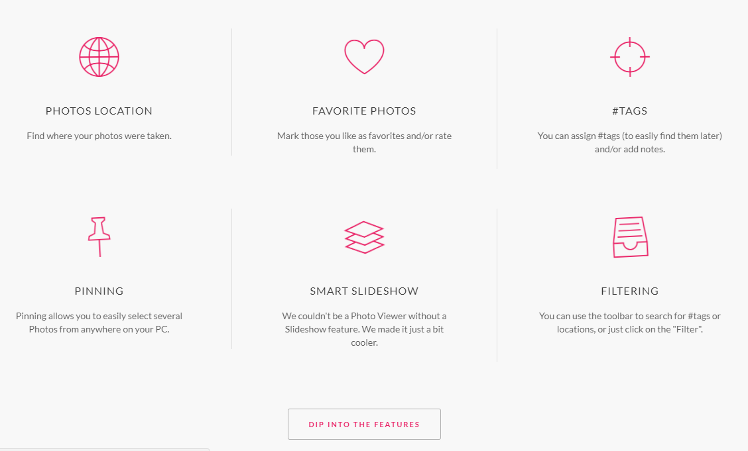This screenshot has width=748, height=451.
Task: Click the crosshair #Tags icon
Action: point(630,57)
